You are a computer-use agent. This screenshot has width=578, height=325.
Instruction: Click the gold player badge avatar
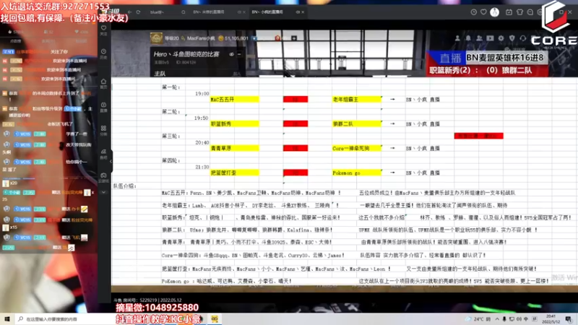[156, 38]
